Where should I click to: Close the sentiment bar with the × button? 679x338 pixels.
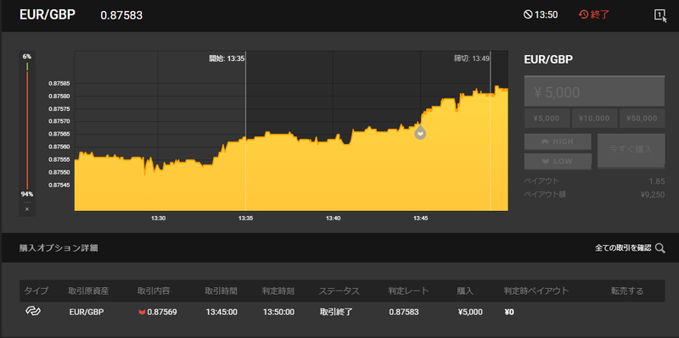[x=27, y=209]
